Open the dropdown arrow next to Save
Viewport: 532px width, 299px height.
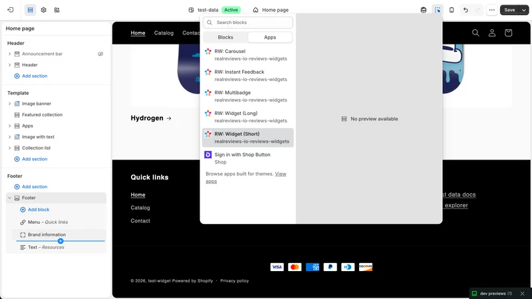click(x=524, y=10)
